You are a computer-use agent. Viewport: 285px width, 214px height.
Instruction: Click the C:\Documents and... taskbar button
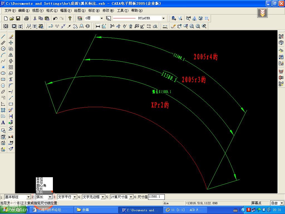140,210
